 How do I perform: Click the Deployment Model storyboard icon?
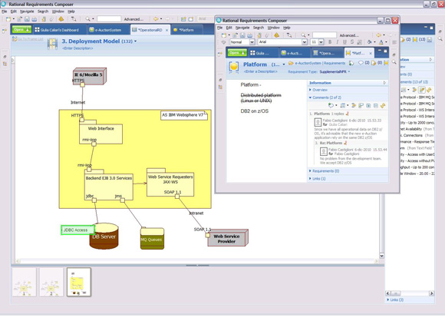pos(52,44)
